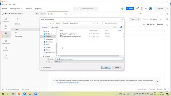Image resolution: width=171 pixels, height=96 pixels.
Task: Select PetsAPI.postman_collection.json file
Action: point(71,36)
